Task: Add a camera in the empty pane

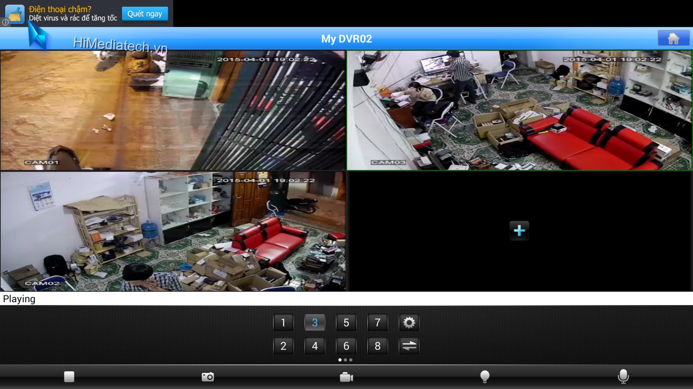Action: pos(519,231)
